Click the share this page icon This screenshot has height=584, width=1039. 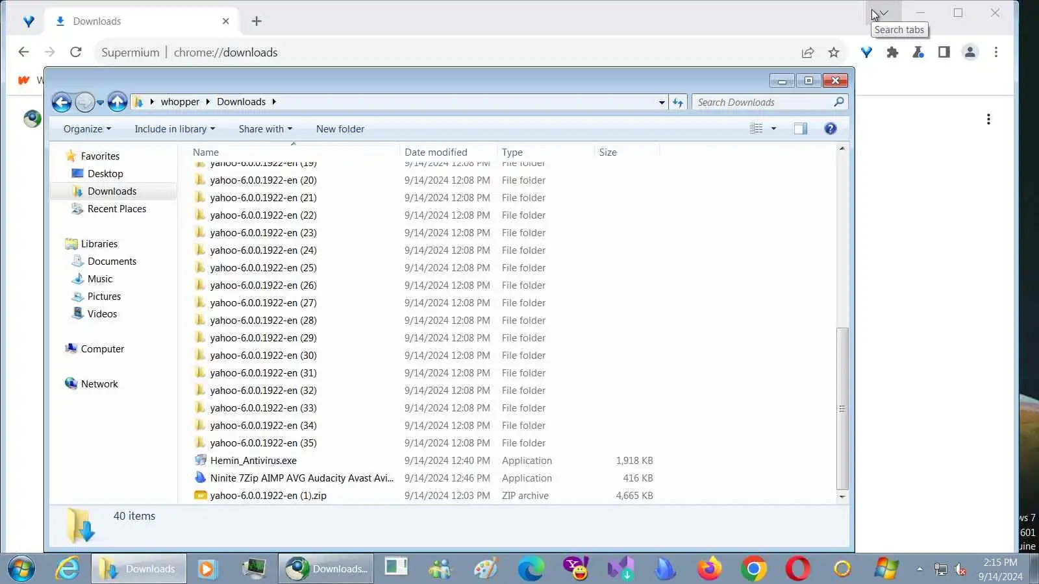pyautogui.click(x=808, y=52)
